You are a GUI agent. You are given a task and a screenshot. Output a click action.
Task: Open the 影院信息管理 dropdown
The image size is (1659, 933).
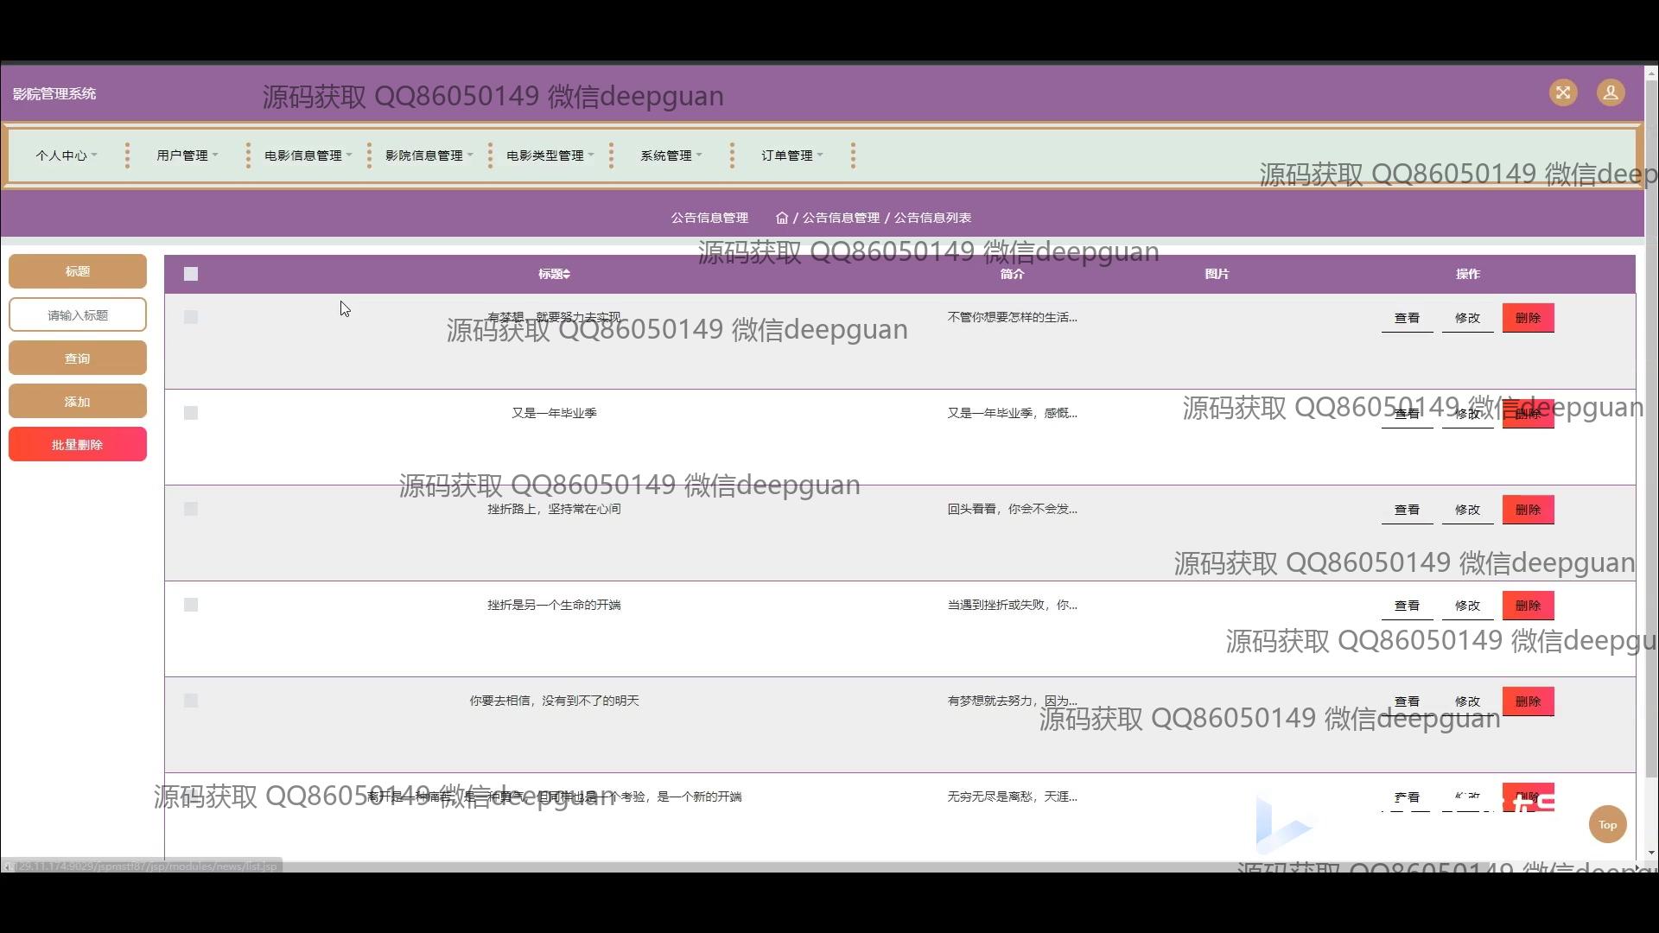tap(429, 155)
